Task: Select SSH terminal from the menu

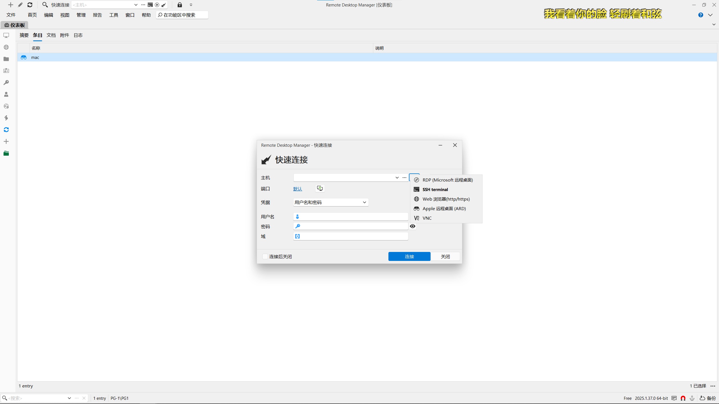Action: click(x=447, y=189)
